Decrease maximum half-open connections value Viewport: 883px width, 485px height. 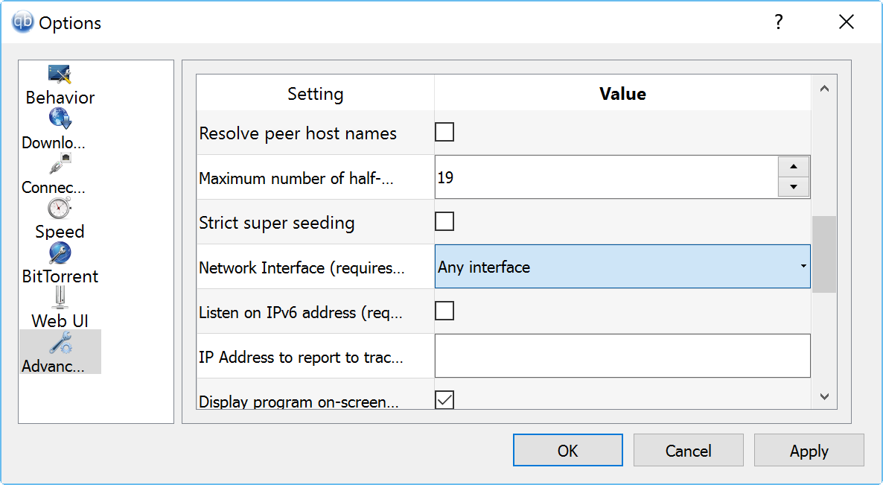coord(794,186)
